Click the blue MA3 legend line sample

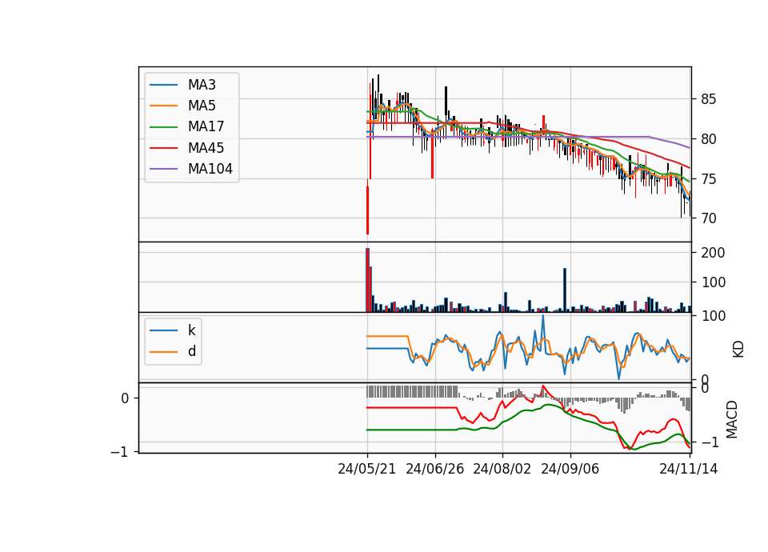(x=163, y=85)
